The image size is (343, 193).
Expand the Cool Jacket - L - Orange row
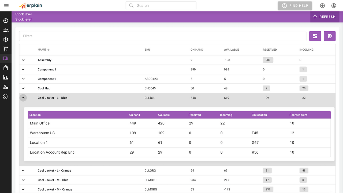pyautogui.click(x=23, y=170)
